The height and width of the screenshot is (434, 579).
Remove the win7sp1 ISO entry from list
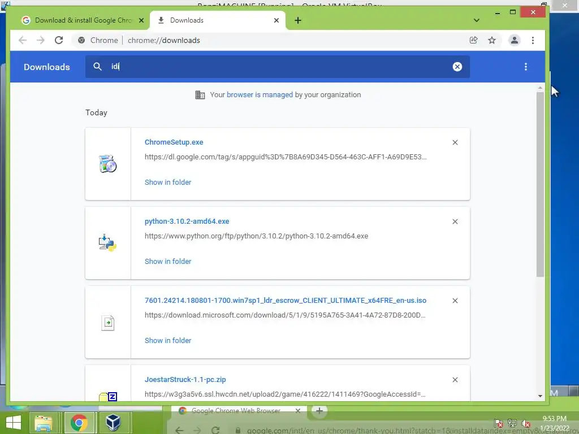point(455,301)
